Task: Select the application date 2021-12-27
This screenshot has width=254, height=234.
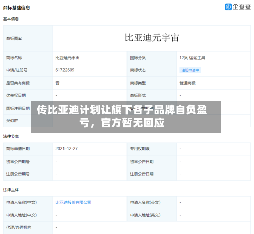Action: (x=67, y=149)
